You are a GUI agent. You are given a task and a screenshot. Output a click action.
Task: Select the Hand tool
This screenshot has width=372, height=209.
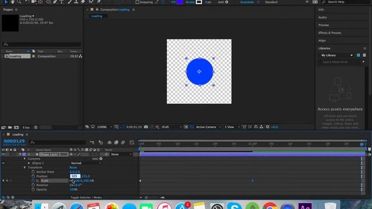(12, 2)
